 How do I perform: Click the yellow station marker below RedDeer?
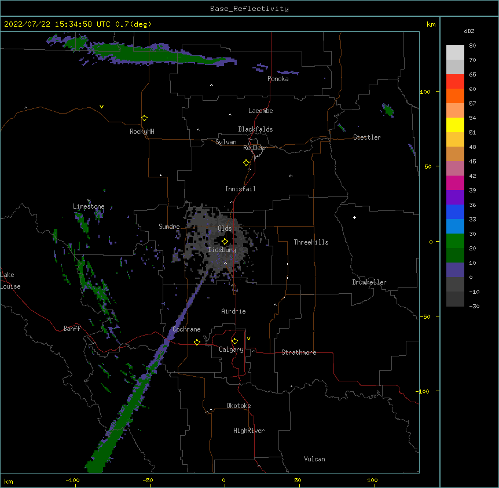click(246, 163)
